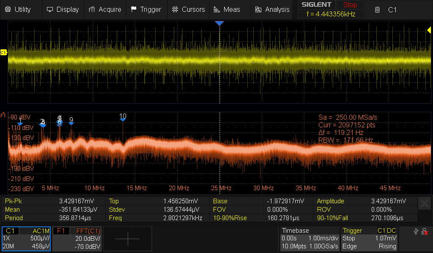This screenshot has width=433, height=253.
Task: Expand the Timebase settings box
Action: coord(310,239)
